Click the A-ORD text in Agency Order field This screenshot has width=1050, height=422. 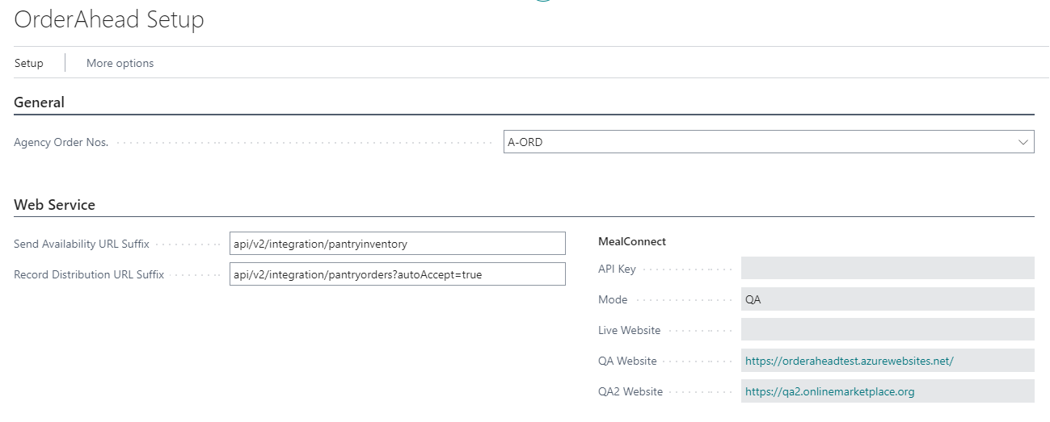525,143
